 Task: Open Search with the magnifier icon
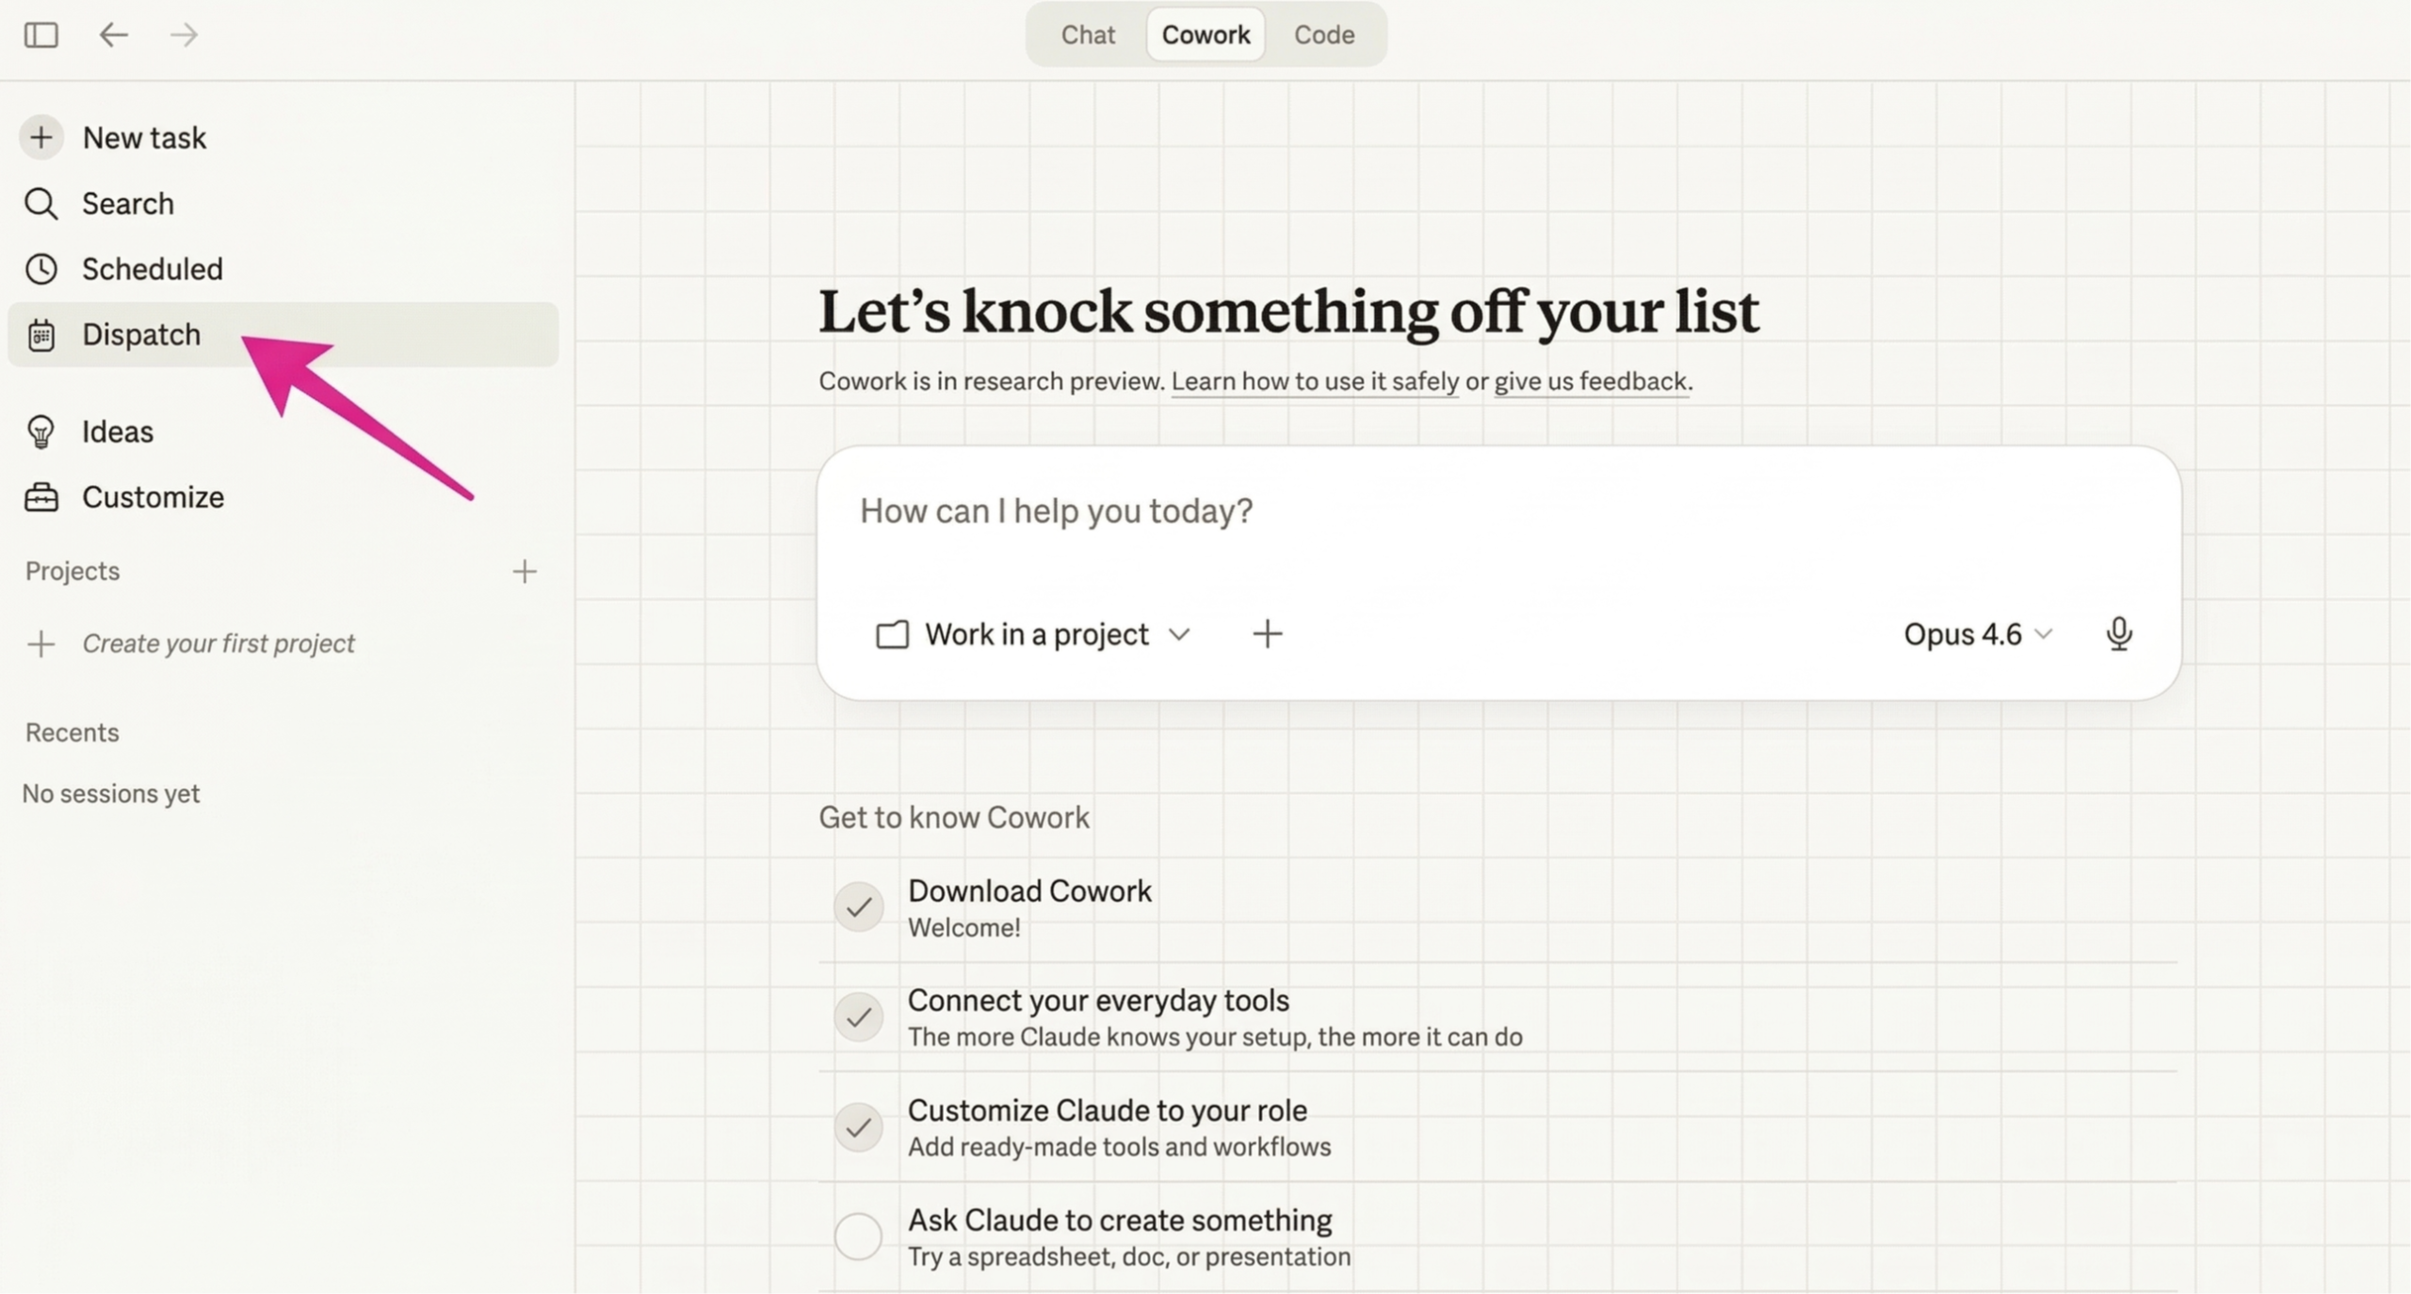click(x=40, y=203)
